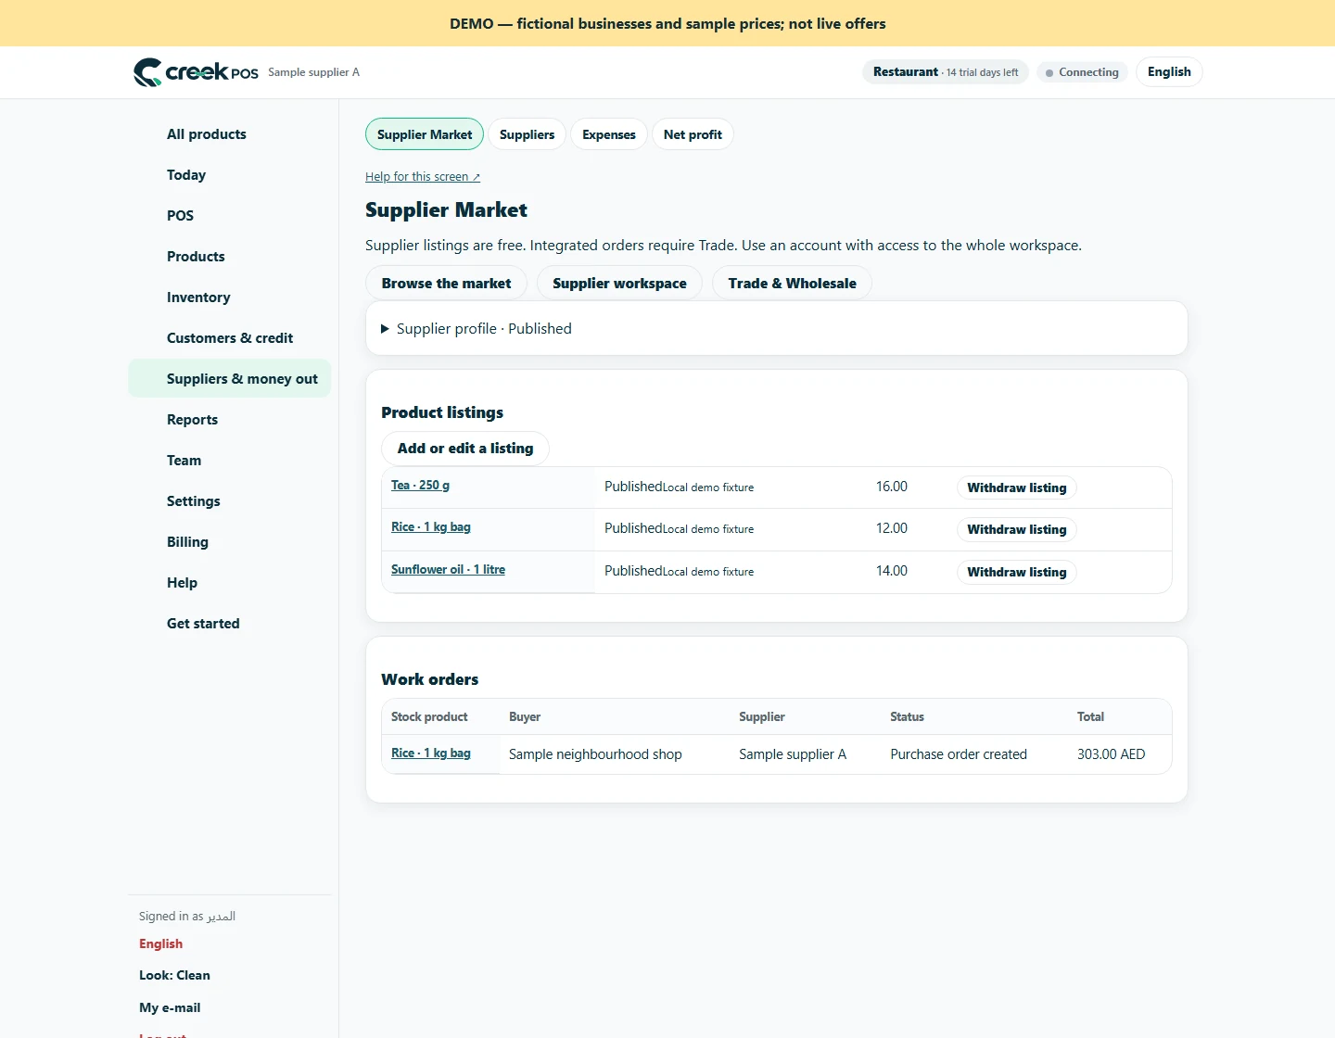The image size is (1335, 1038).
Task: Click the red English language link in sidebar
Action: pyautogui.click(x=161, y=943)
